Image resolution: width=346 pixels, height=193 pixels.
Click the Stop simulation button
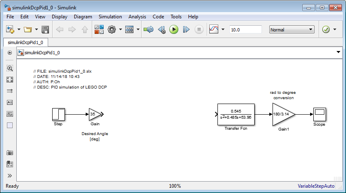(x=199, y=29)
